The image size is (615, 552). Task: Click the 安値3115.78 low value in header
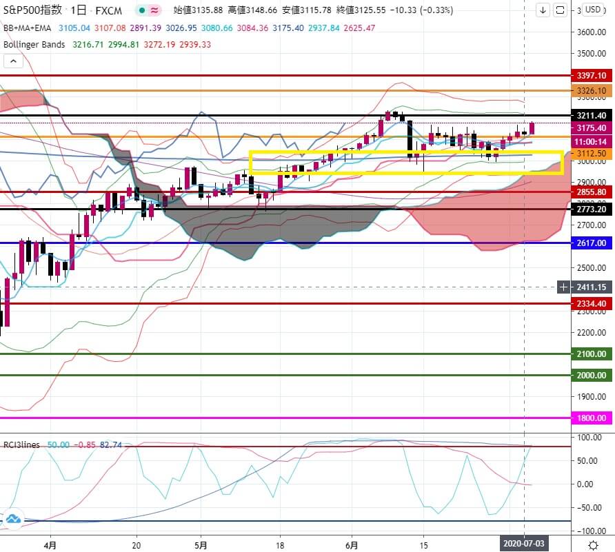click(x=307, y=10)
